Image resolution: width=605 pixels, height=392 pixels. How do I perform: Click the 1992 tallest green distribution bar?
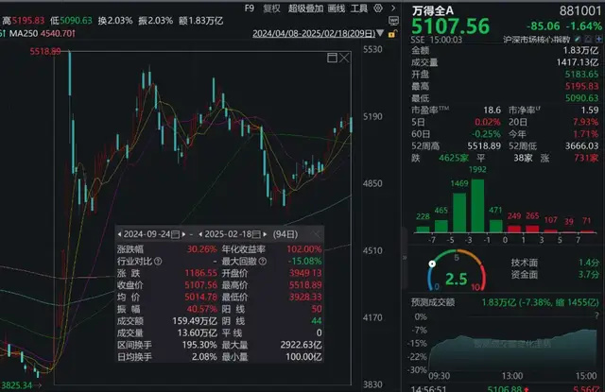(x=477, y=206)
